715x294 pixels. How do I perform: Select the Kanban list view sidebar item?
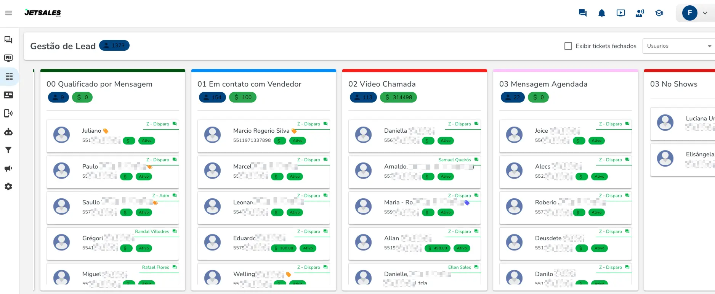coord(9,77)
